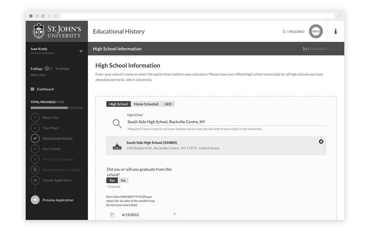This screenshot has height=231, width=370.
Task: Open Submit Application section
Action: (x=57, y=180)
